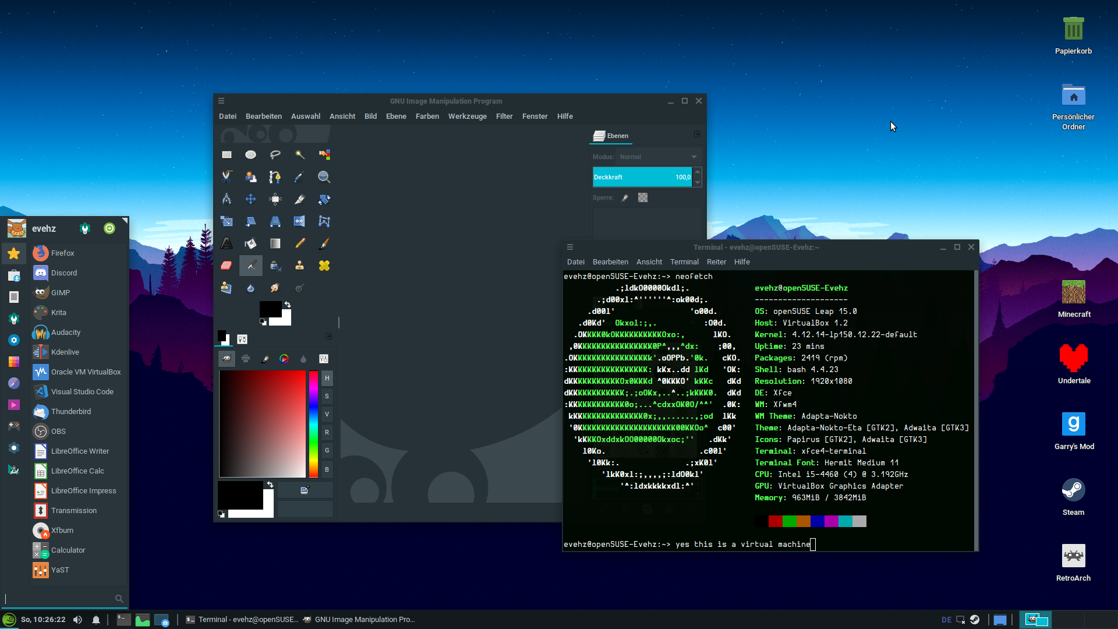Screen dimensions: 1118x629
Task: Open the Modus Normal layer mode dropdown
Action: 659,157
